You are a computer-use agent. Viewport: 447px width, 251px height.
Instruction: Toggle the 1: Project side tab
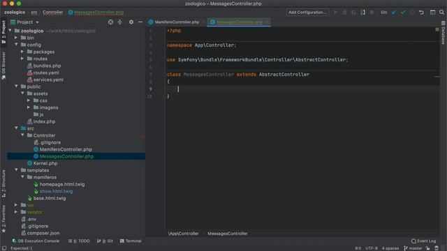(x=3, y=32)
